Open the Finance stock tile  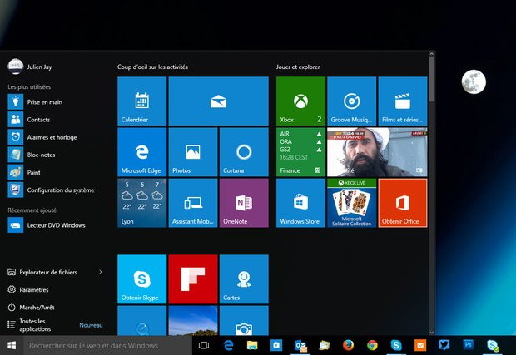(300, 152)
